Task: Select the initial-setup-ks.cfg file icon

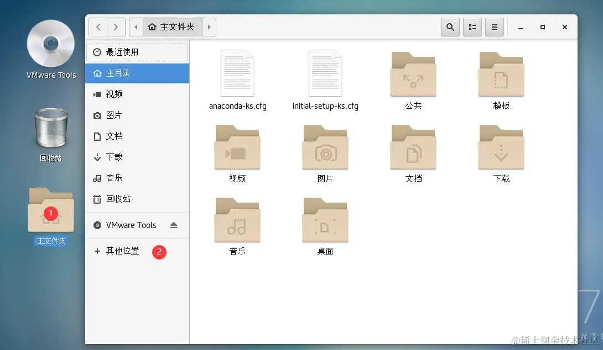Action: point(325,73)
